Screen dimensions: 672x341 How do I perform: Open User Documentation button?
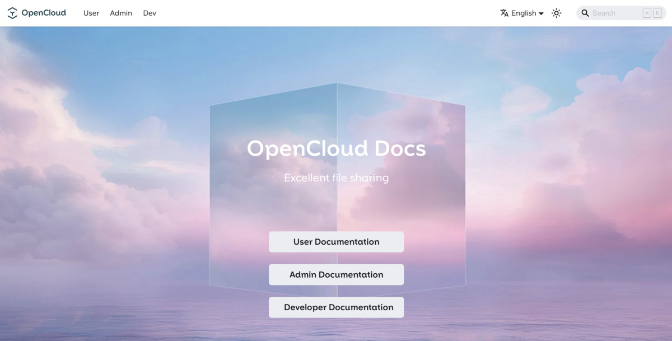(x=336, y=242)
